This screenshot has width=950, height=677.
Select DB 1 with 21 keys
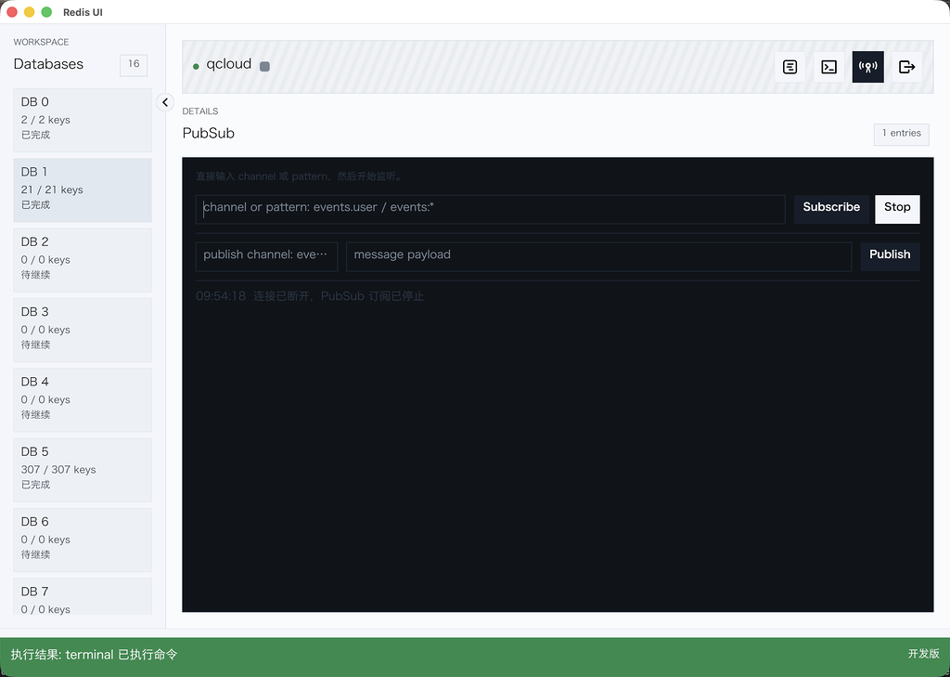[83, 189]
